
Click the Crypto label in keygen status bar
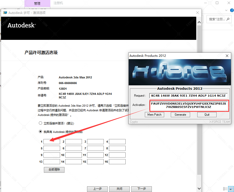pyautogui.click(x=134, y=122)
